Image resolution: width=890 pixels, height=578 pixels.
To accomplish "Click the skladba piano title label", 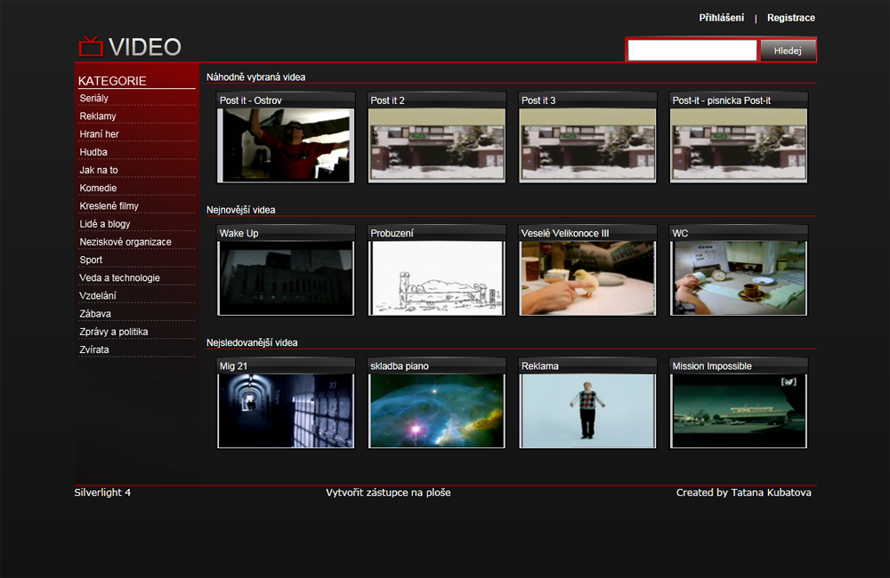I will (400, 366).
